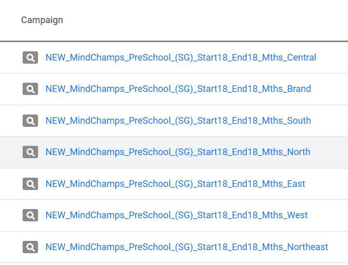Click search icon beside the South campaign
Image resolution: width=348 pixels, height=265 pixels.
click(x=30, y=121)
